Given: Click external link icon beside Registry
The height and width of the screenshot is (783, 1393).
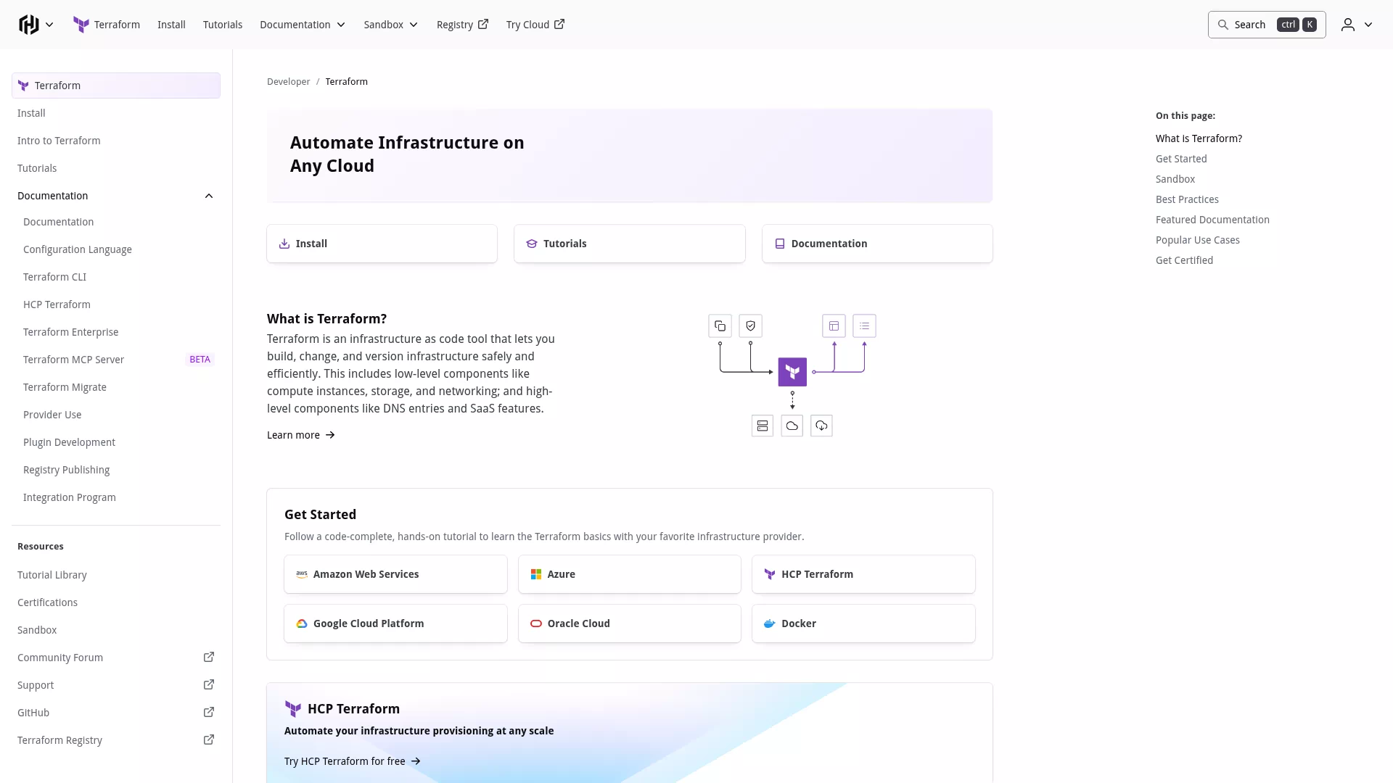Looking at the screenshot, I should 483,24.
